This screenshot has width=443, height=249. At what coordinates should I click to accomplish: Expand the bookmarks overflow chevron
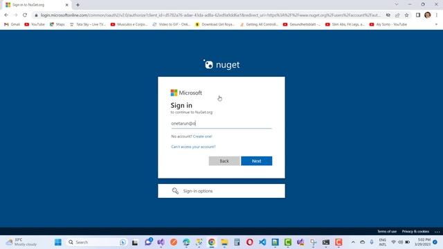[x=436, y=25]
